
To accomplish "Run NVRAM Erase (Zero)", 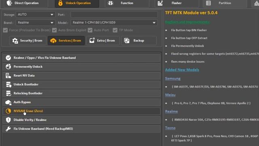I will pos(82,111).
